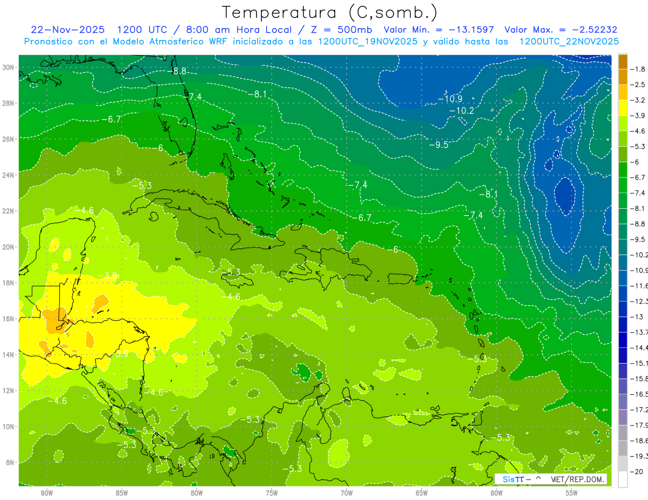Click the "-1.8" colorbar label
Screen dimensions: 648x500
pyautogui.click(x=637, y=69)
